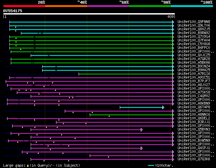Click the arrowhead ending the Q4SPJ1 alignment
Image resolution: width=216 pixels, height=168 pixels.
click(x=142, y=148)
